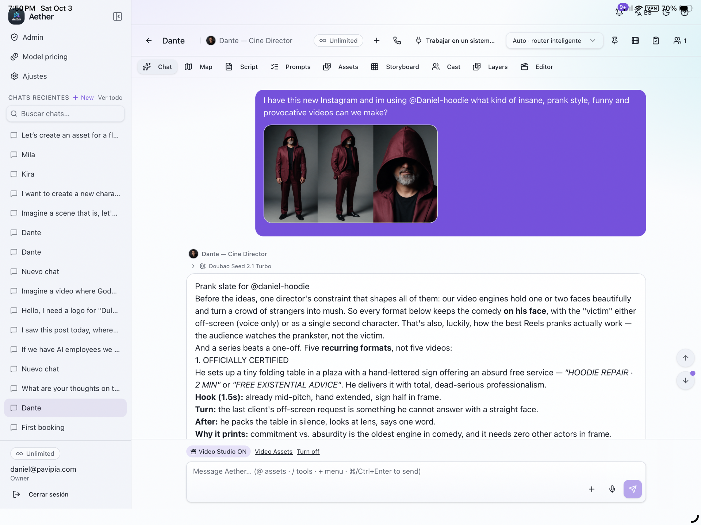Pin this chat with the pin icon
Screen dimensions: 701x525
(615, 40)
